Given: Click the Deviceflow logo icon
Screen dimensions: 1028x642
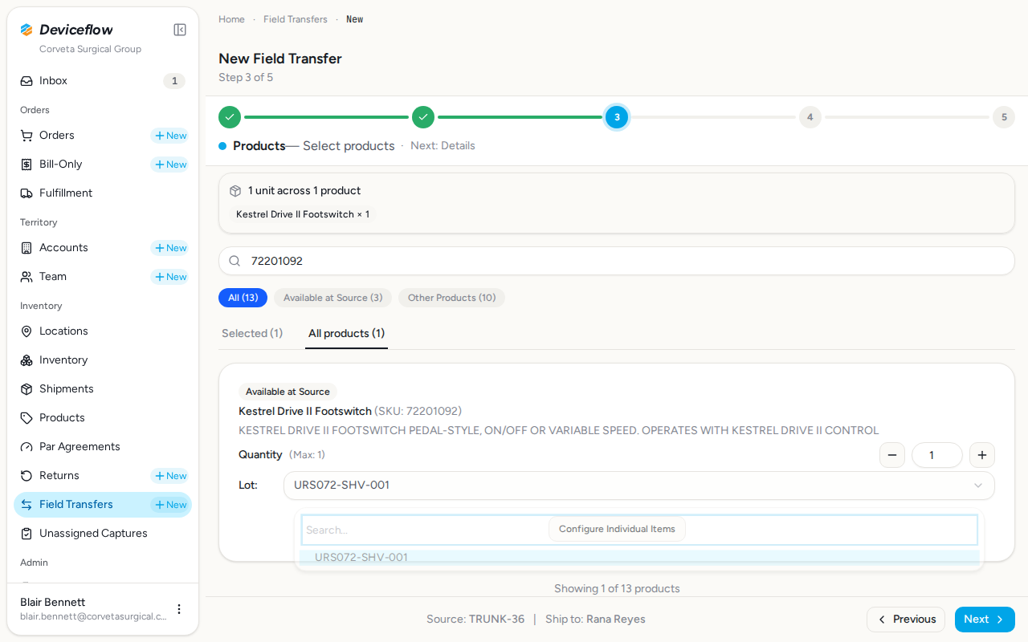Looking at the screenshot, I should pos(27,30).
